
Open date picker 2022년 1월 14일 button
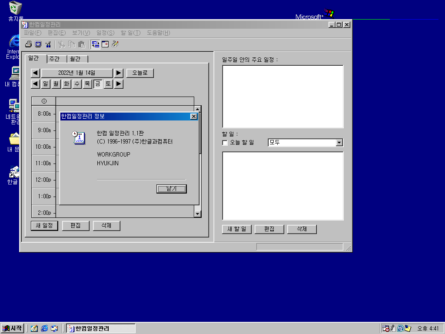[x=77, y=73]
